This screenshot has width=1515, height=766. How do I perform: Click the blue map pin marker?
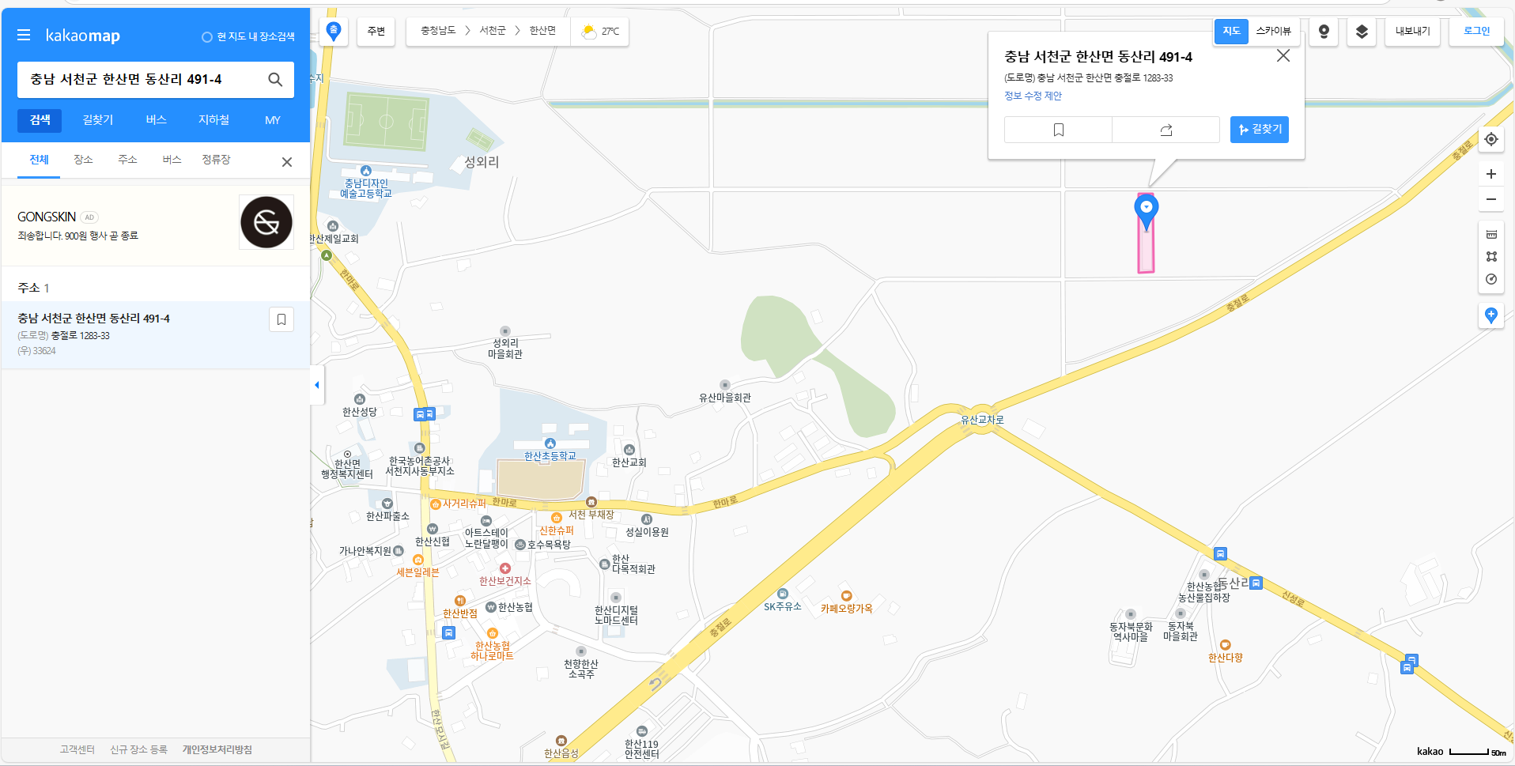click(x=1147, y=213)
